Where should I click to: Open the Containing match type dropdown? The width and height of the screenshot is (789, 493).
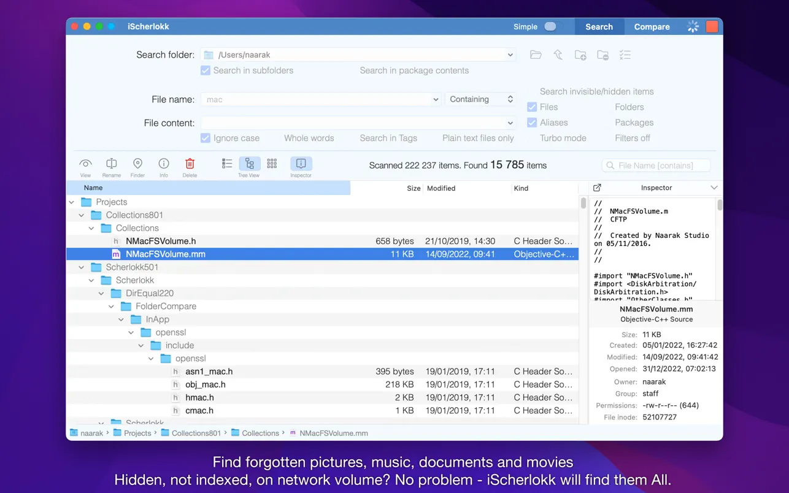480,99
